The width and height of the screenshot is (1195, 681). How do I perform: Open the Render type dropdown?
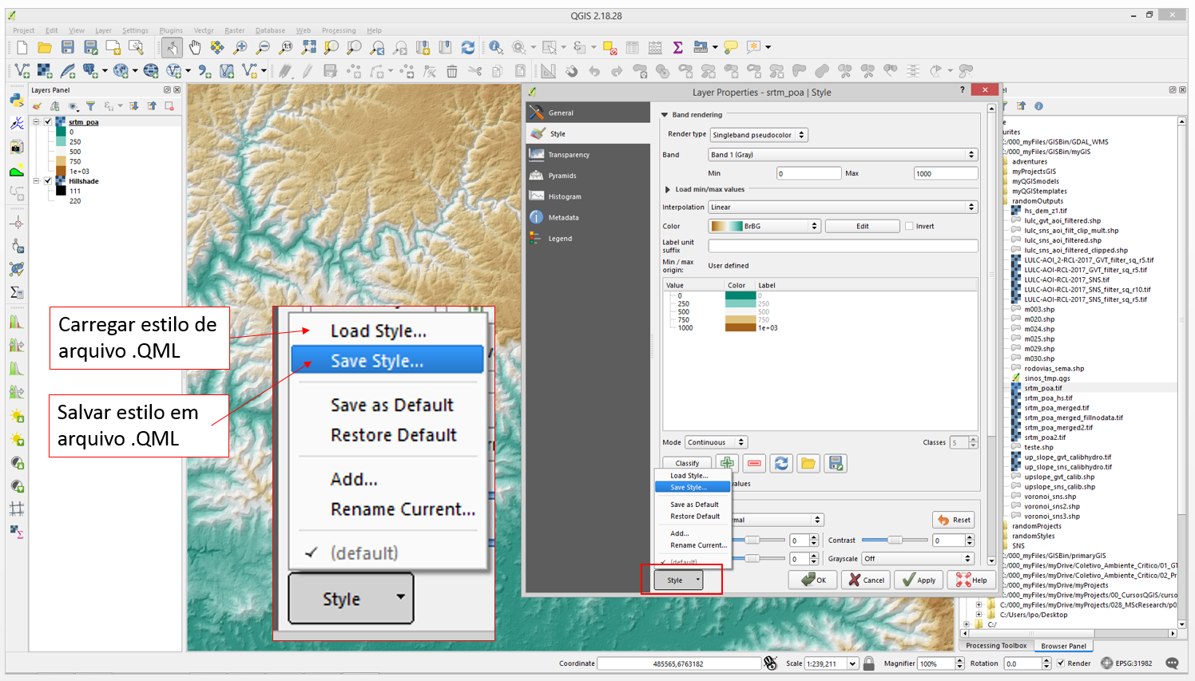[x=758, y=135]
